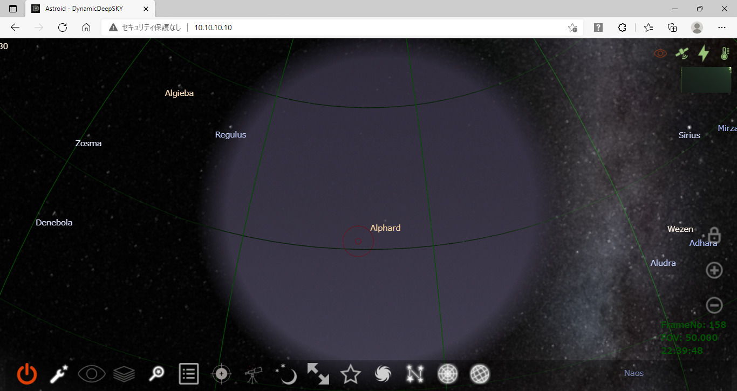Open the browser settings ellipsis menu
737x391 pixels.
722,28
